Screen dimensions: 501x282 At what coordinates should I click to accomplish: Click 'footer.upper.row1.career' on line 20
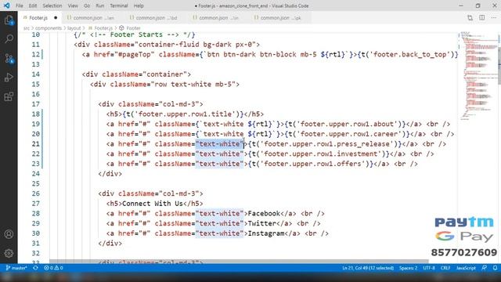349,134
